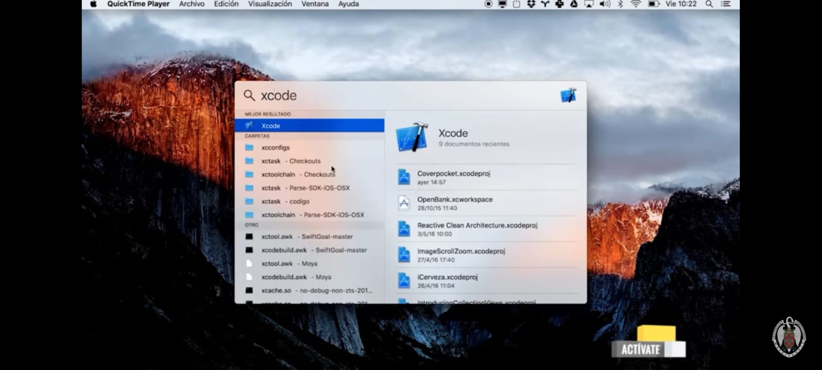
Task: Select xctask - codigo folder result
Action: pyautogui.click(x=309, y=201)
